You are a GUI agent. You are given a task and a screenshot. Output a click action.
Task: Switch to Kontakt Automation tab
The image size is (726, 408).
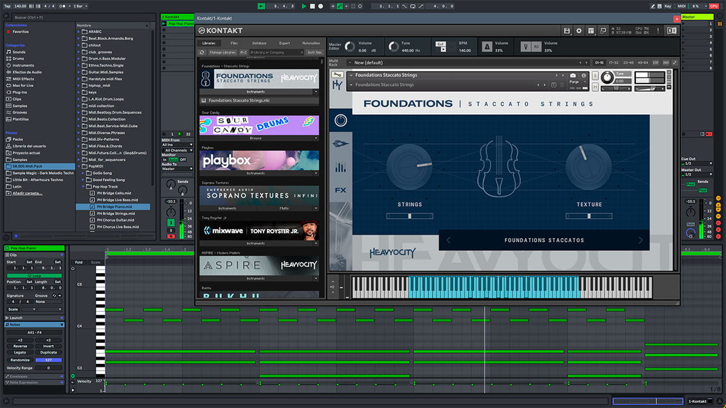click(x=311, y=43)
